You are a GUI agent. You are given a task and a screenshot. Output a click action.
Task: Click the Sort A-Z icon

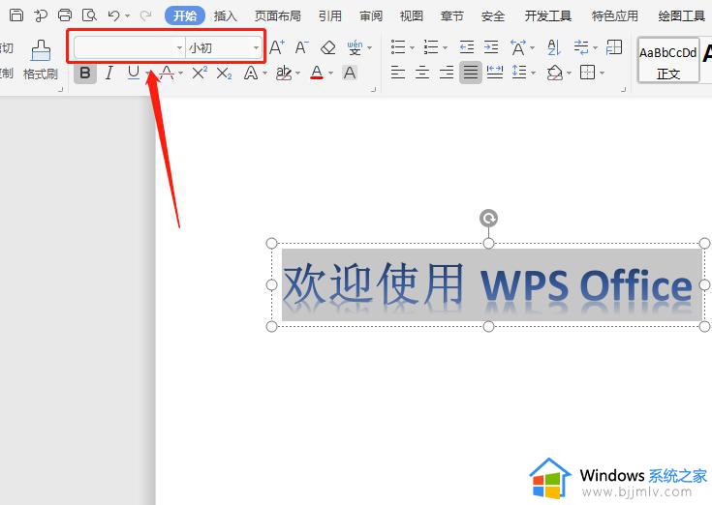(554, 47)
